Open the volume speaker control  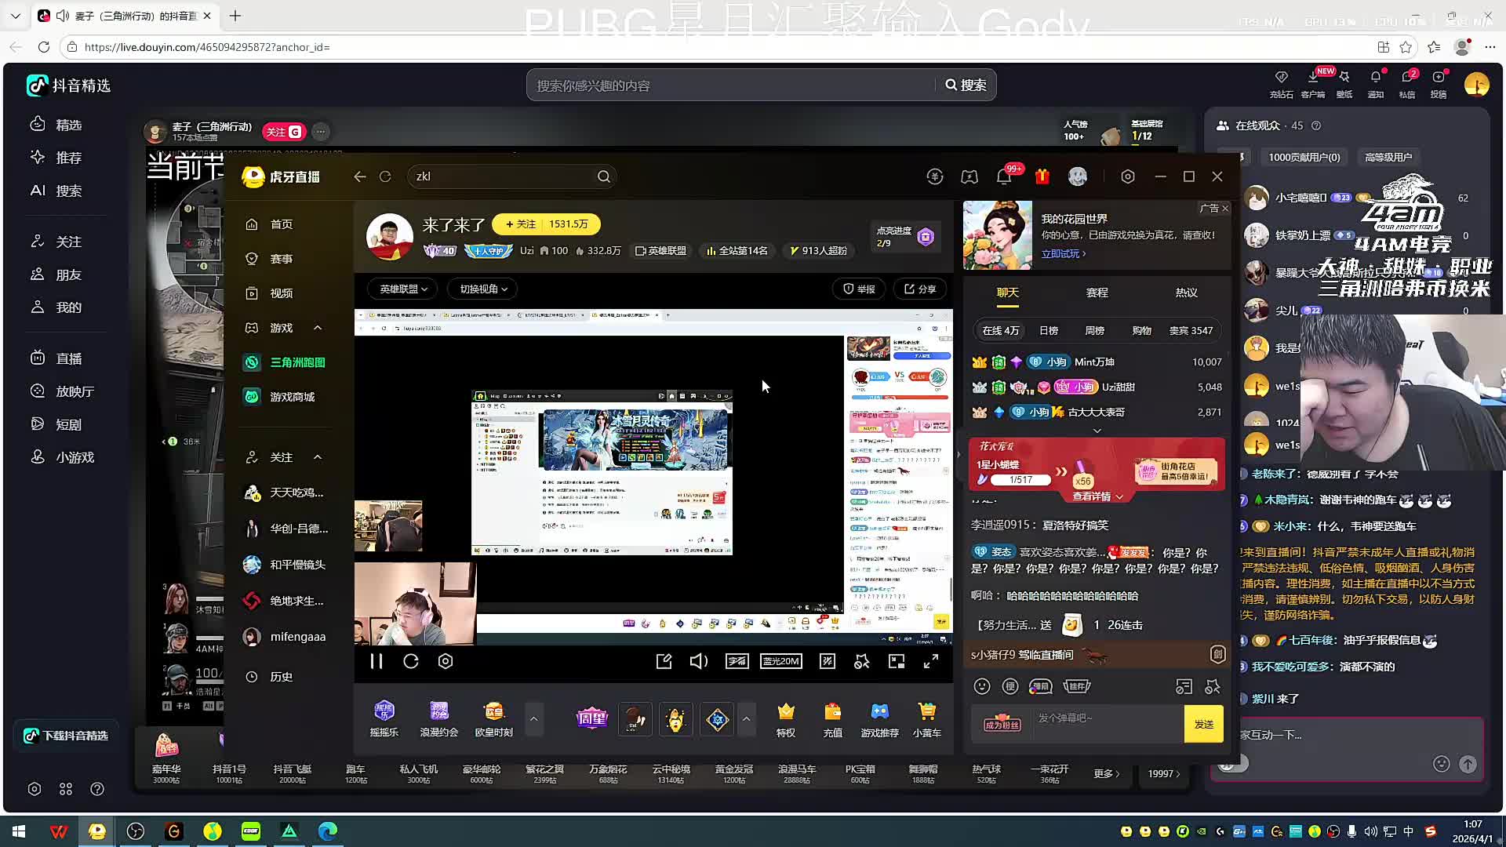pyautogui.click(x=698, y=661)
